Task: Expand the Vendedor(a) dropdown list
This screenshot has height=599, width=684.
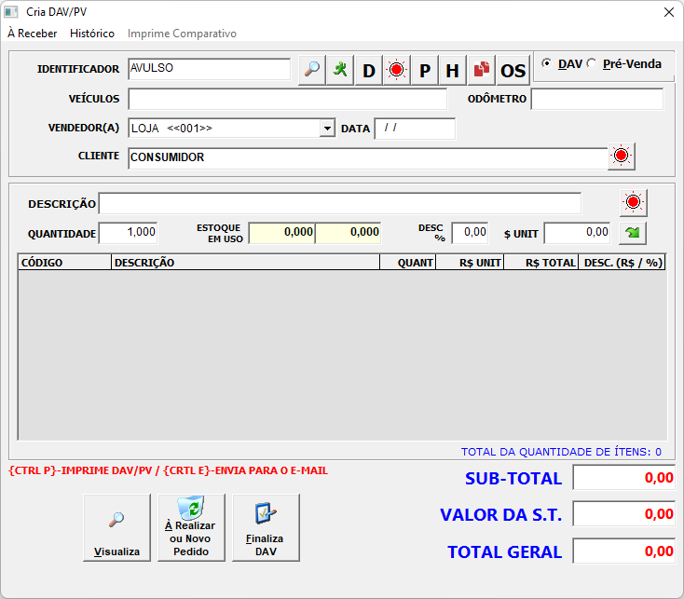Action: coord(327,129)
